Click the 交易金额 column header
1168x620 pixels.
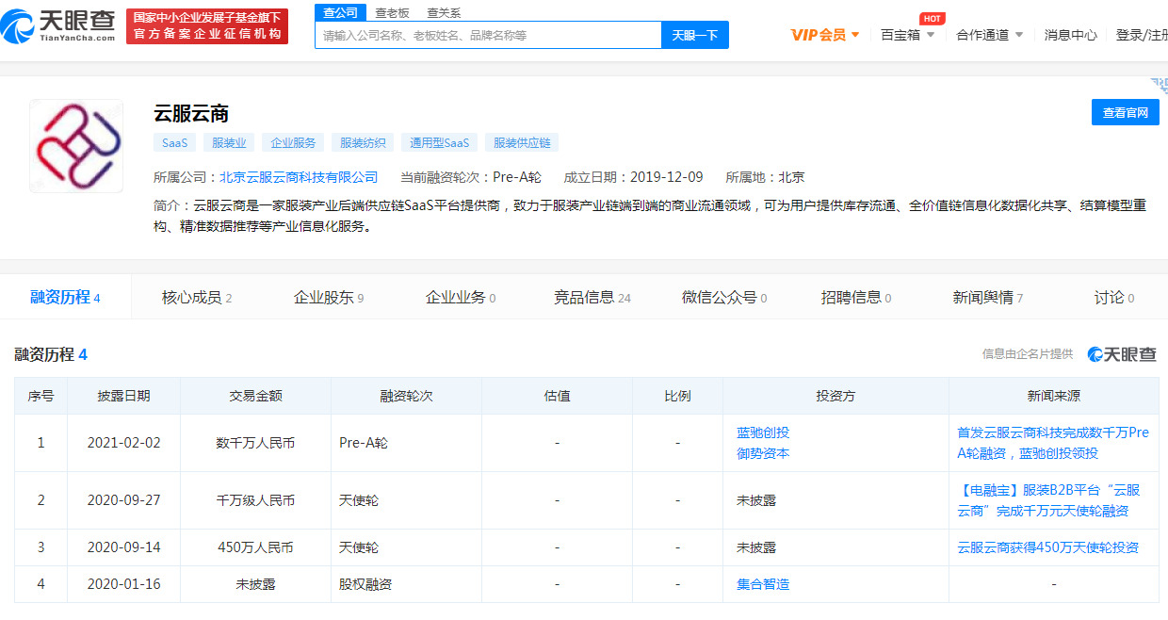[x=255, y=396]
